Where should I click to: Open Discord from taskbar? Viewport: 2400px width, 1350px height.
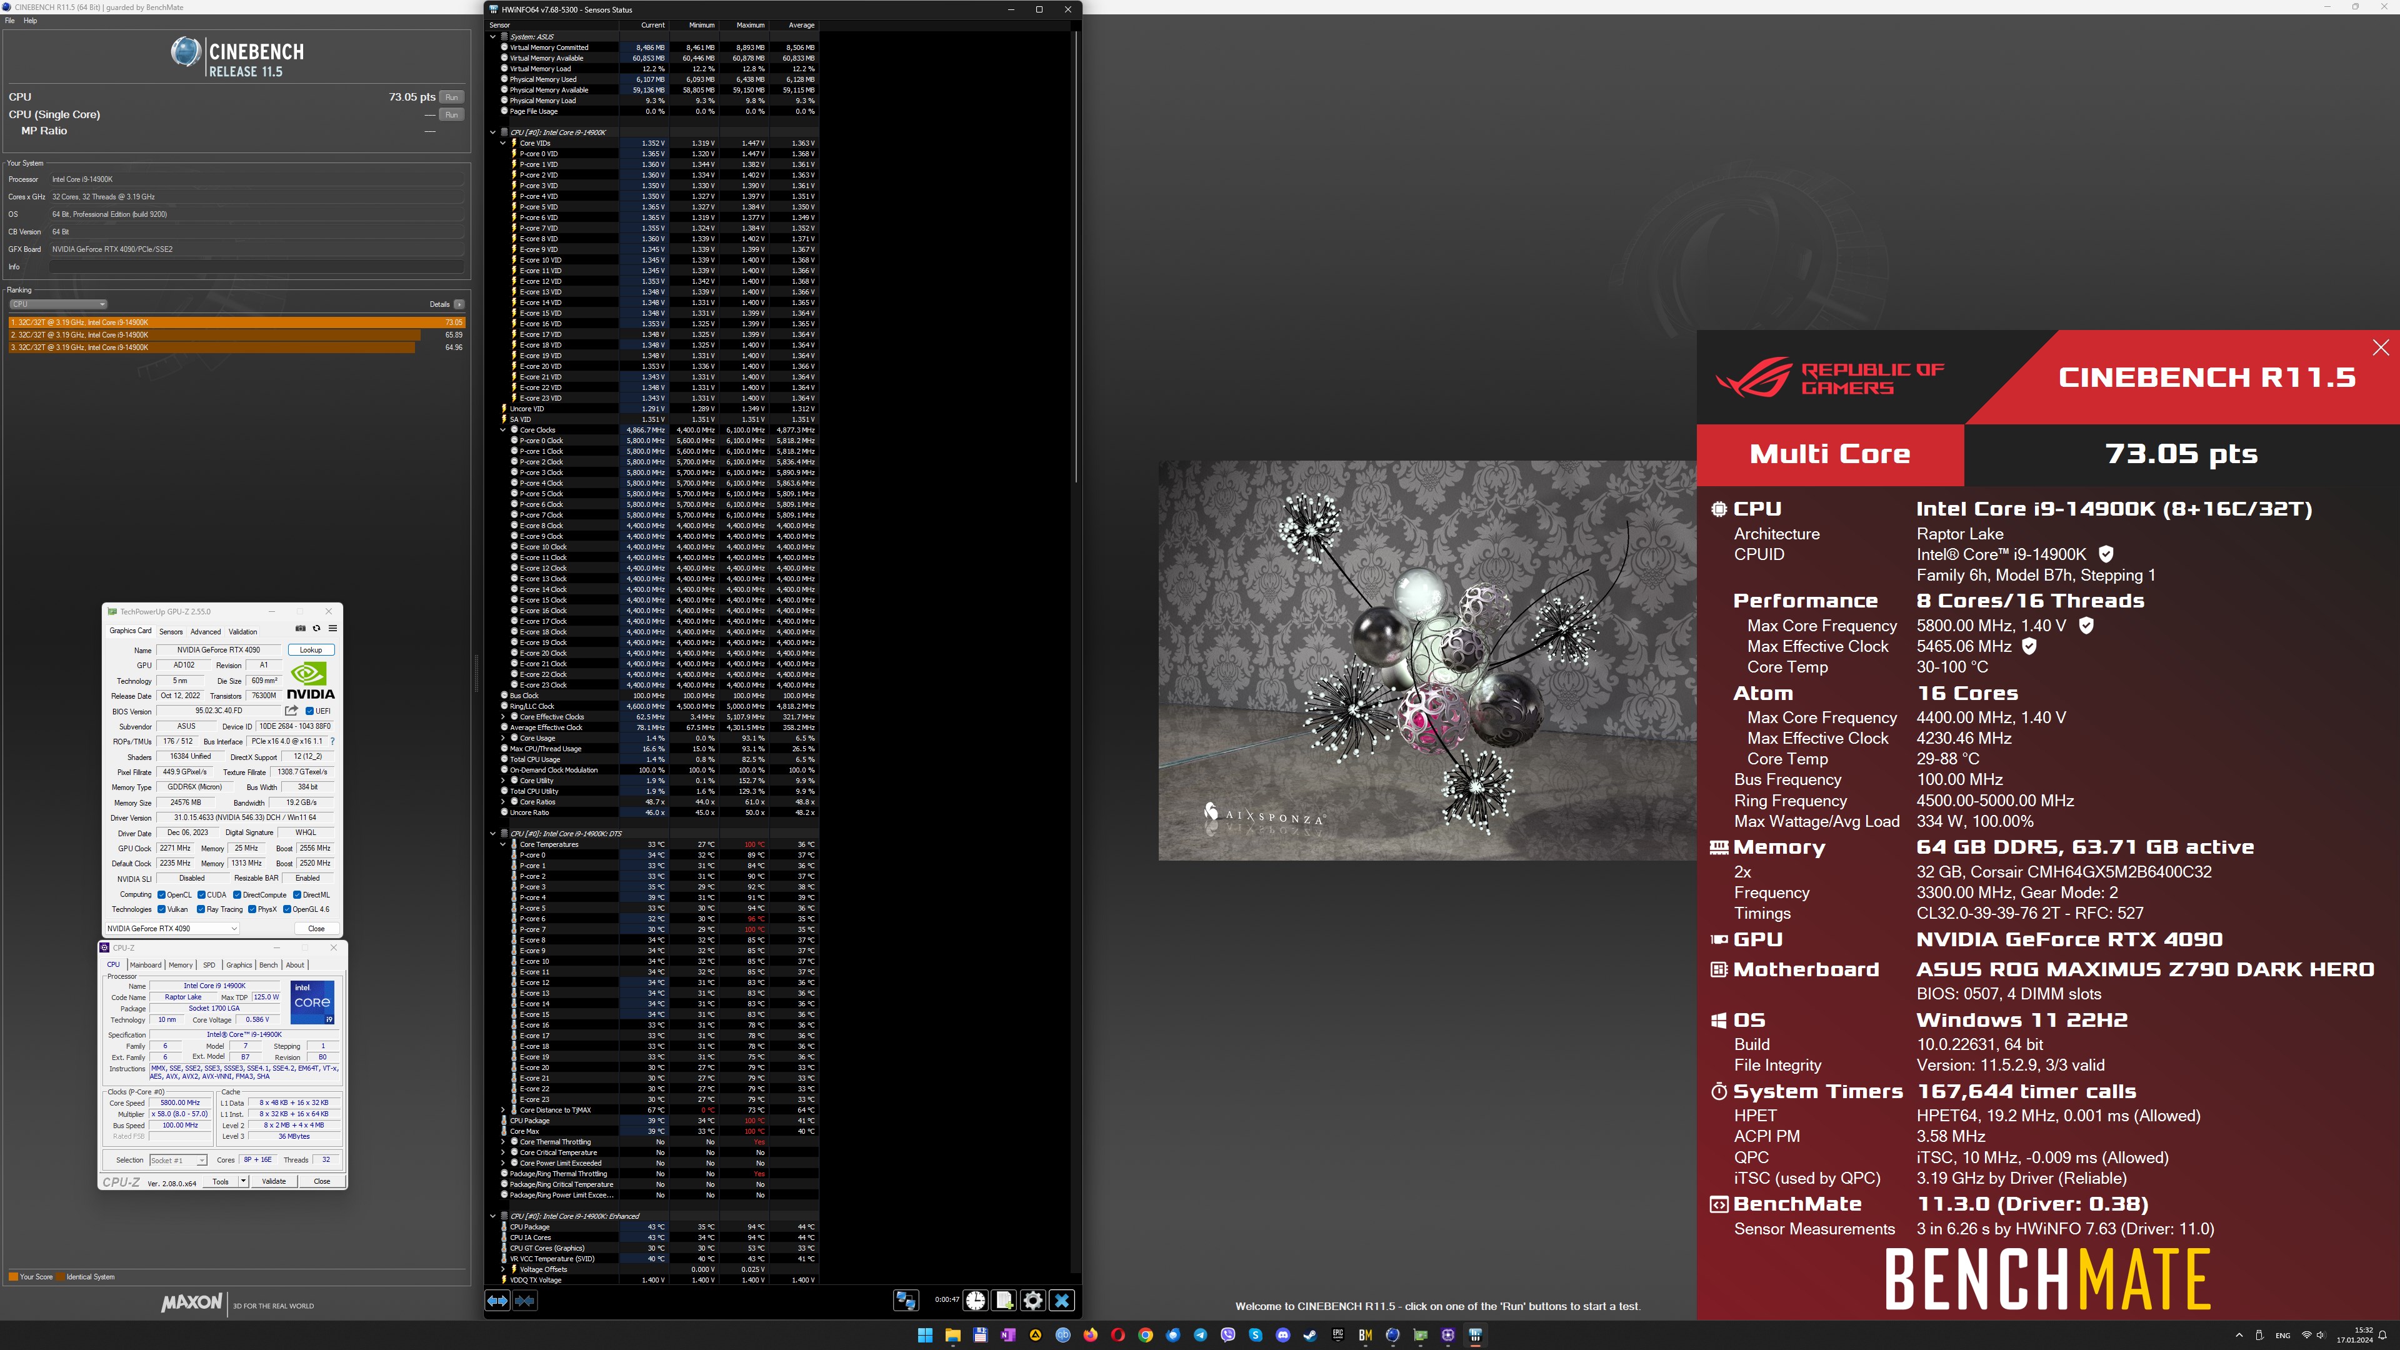pyautogui.click(x=1283, y=1335)
